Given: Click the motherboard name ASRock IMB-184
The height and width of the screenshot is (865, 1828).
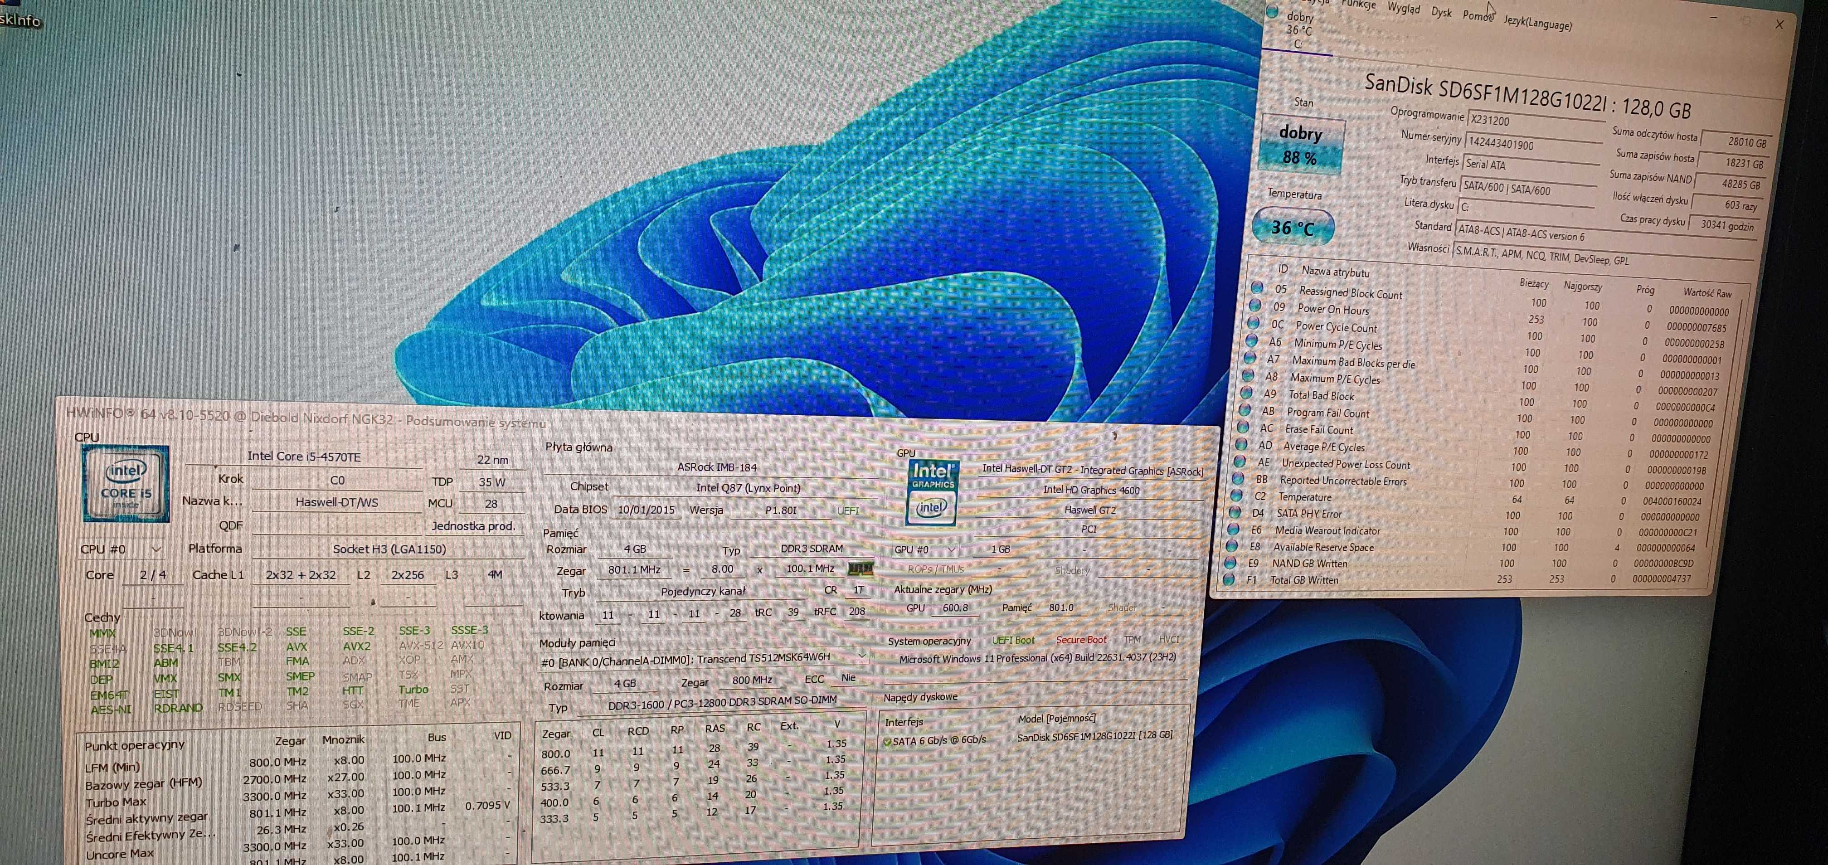Looking at the screenshot, I should pyautogui.click(x=717, y=467).
